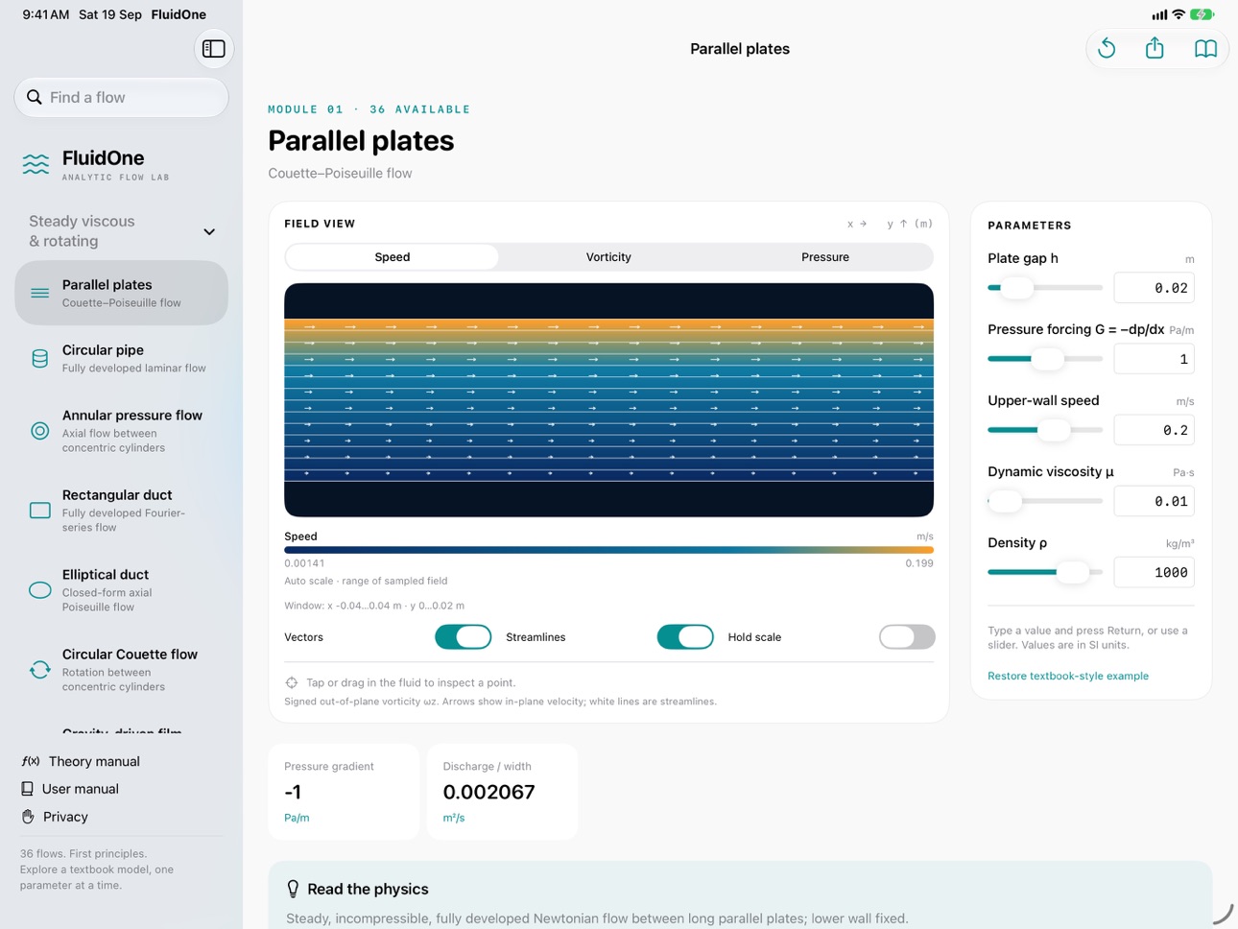Click the battery status icon
Image resolution: width=1238 pixels, height=929 pixels.
pos(1202,14)
